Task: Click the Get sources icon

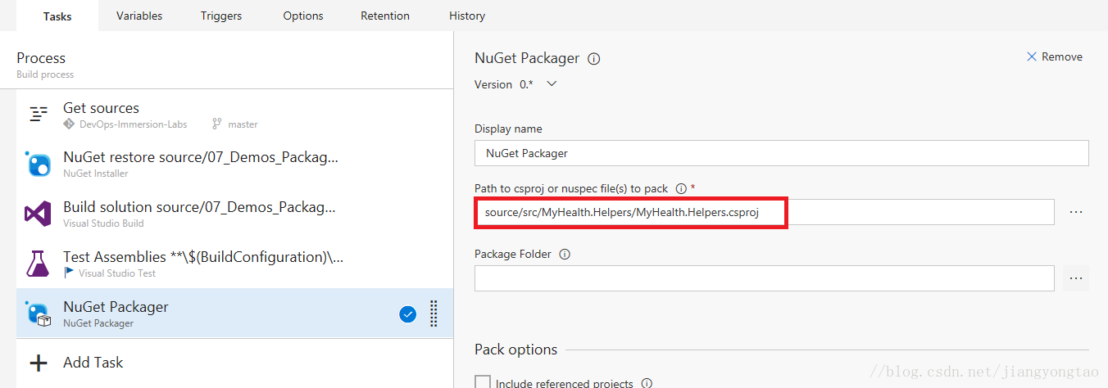Action: [x=39, y=115]
